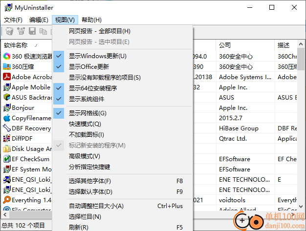Toggle 显示系统组件 option

tap(123, 99)
